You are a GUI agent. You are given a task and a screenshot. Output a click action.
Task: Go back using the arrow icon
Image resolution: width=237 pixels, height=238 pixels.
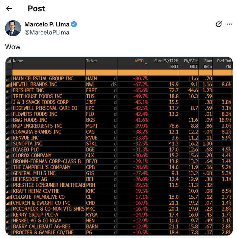(x=9, y=8)
